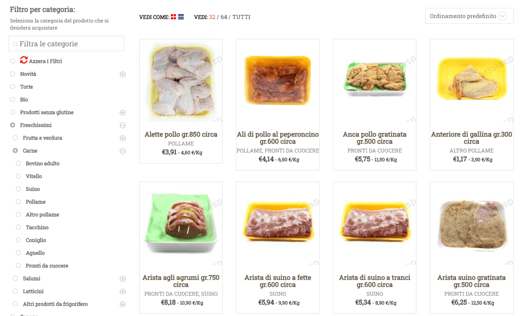Switch to list view icon
This screenshot has height=316, width=526.
181,17
